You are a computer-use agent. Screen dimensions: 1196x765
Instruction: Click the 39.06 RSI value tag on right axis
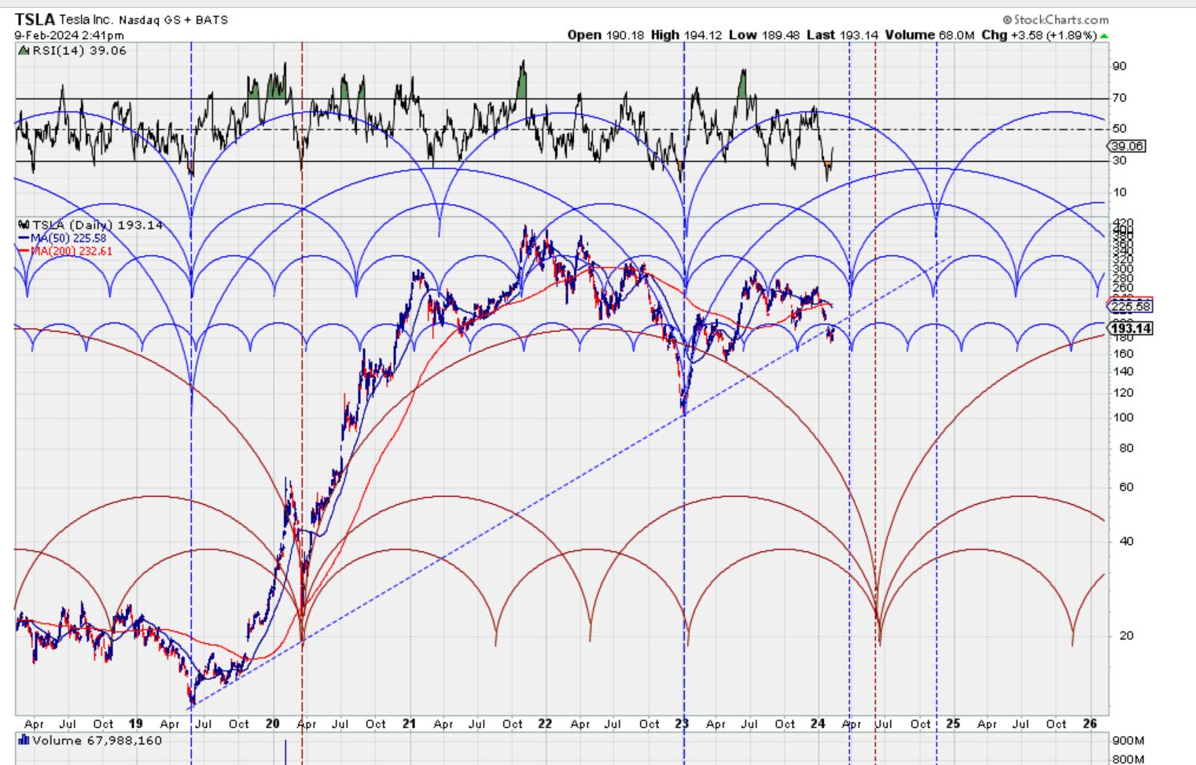point(1127,146)
